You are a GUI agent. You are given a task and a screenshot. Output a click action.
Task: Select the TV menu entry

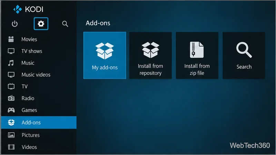click(39, 86)
